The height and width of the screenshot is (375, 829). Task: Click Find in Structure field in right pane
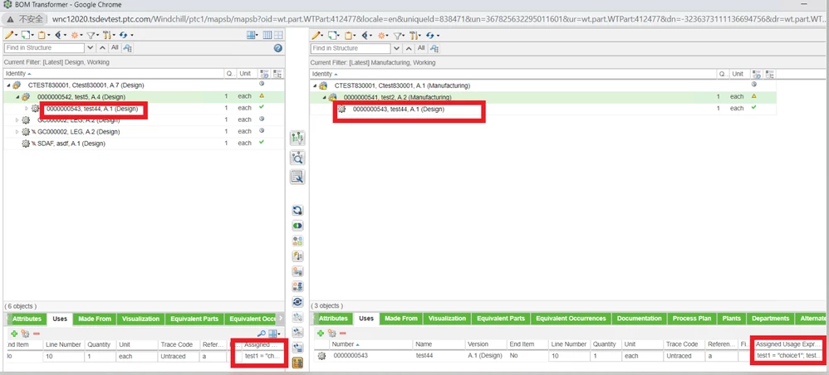(351, 48)
